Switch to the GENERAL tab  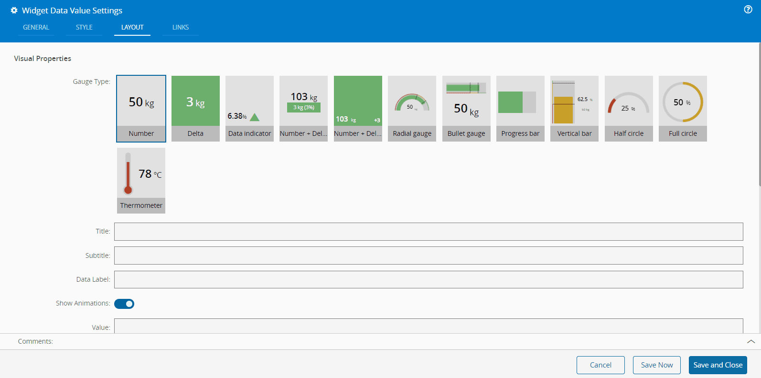pos(36,27)
